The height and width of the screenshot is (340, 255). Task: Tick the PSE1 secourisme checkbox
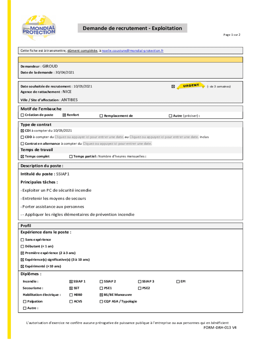point(101,288)
